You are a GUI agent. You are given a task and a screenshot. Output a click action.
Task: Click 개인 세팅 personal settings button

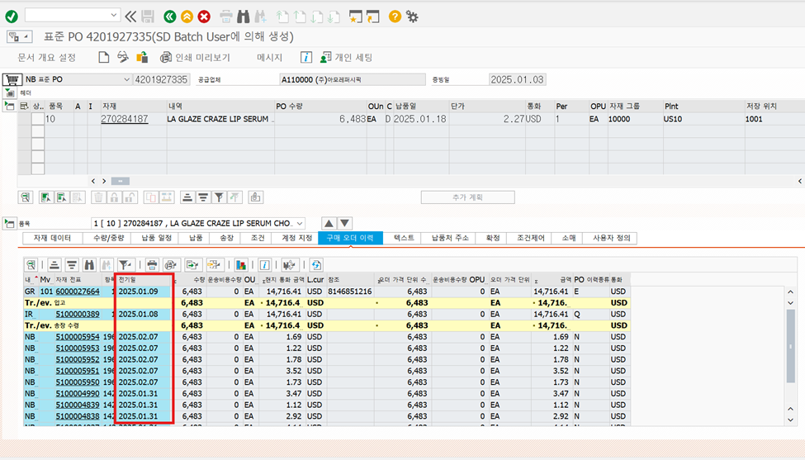(x=346, y=58)
